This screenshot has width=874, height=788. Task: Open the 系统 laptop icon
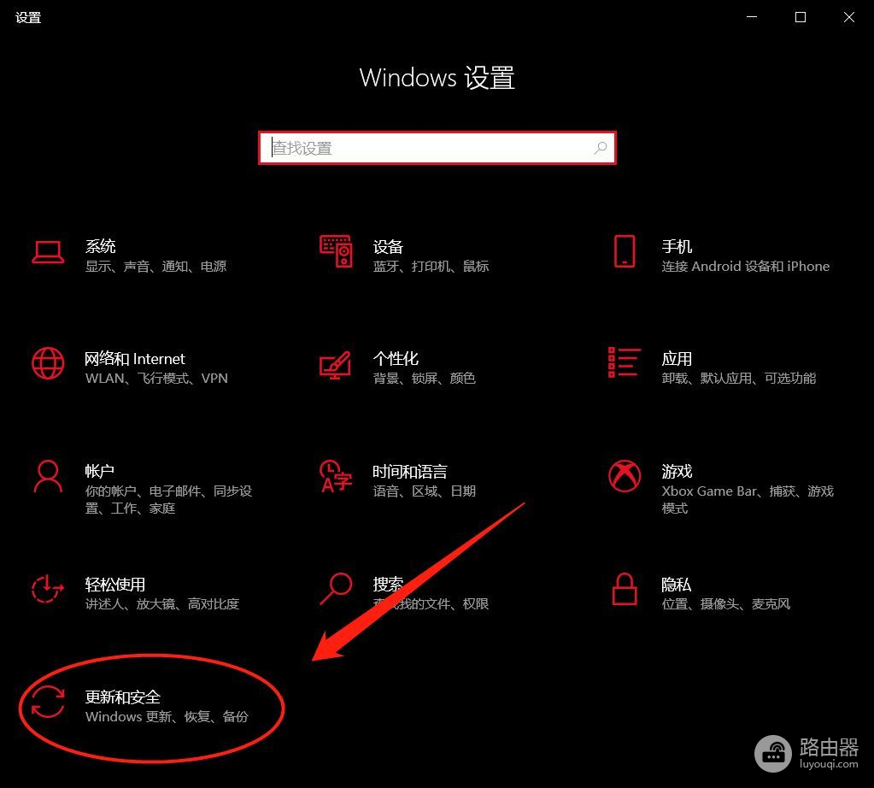tap(48, 252)
